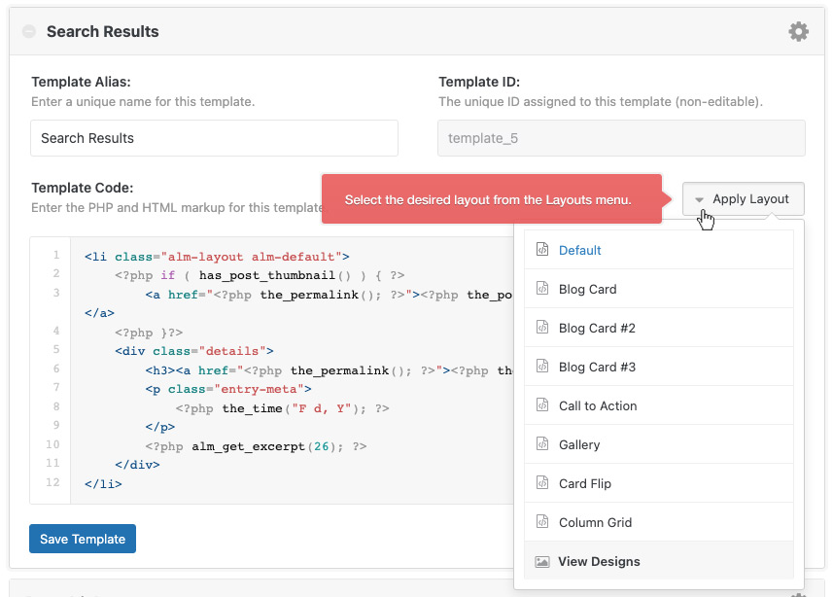Click the Template Alias label

coord(81,82)
